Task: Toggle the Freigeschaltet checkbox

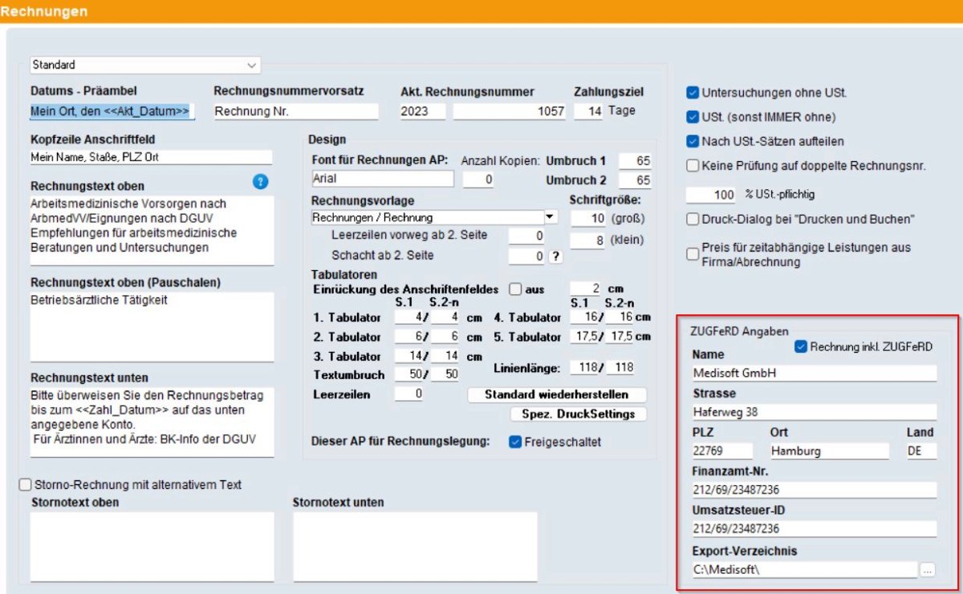Action: point(515,442)
